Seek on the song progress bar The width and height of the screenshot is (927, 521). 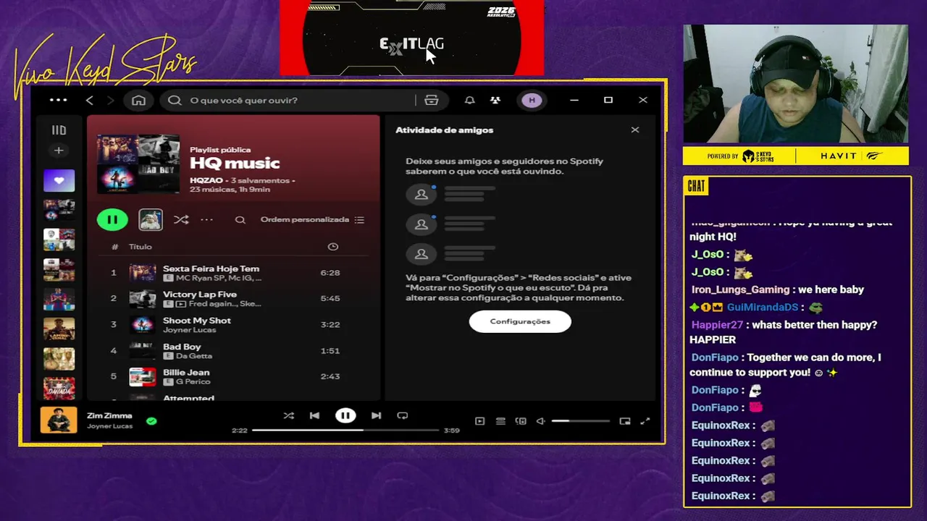point(345,430)
